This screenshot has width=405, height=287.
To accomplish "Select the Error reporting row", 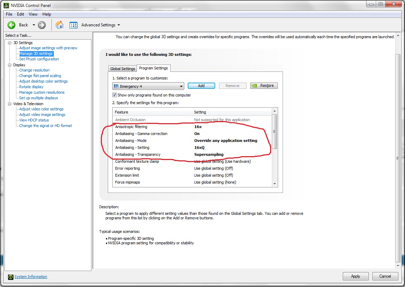I will (x=192, y=169).
